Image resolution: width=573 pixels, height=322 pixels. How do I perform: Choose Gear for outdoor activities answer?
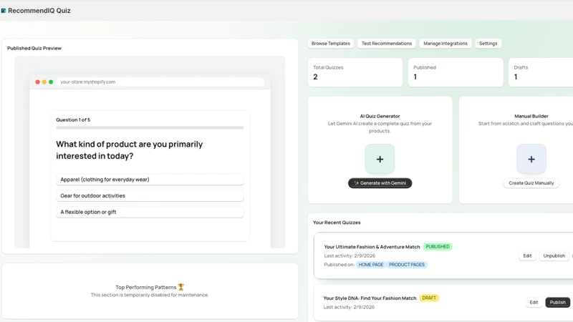150,195
